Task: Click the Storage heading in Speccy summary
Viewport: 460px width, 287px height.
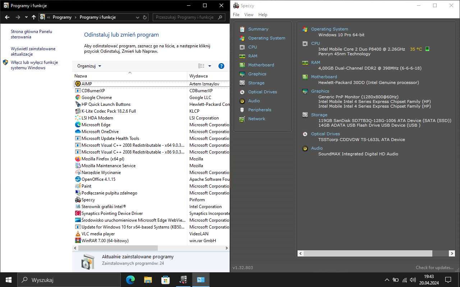Action: point(319,115)
